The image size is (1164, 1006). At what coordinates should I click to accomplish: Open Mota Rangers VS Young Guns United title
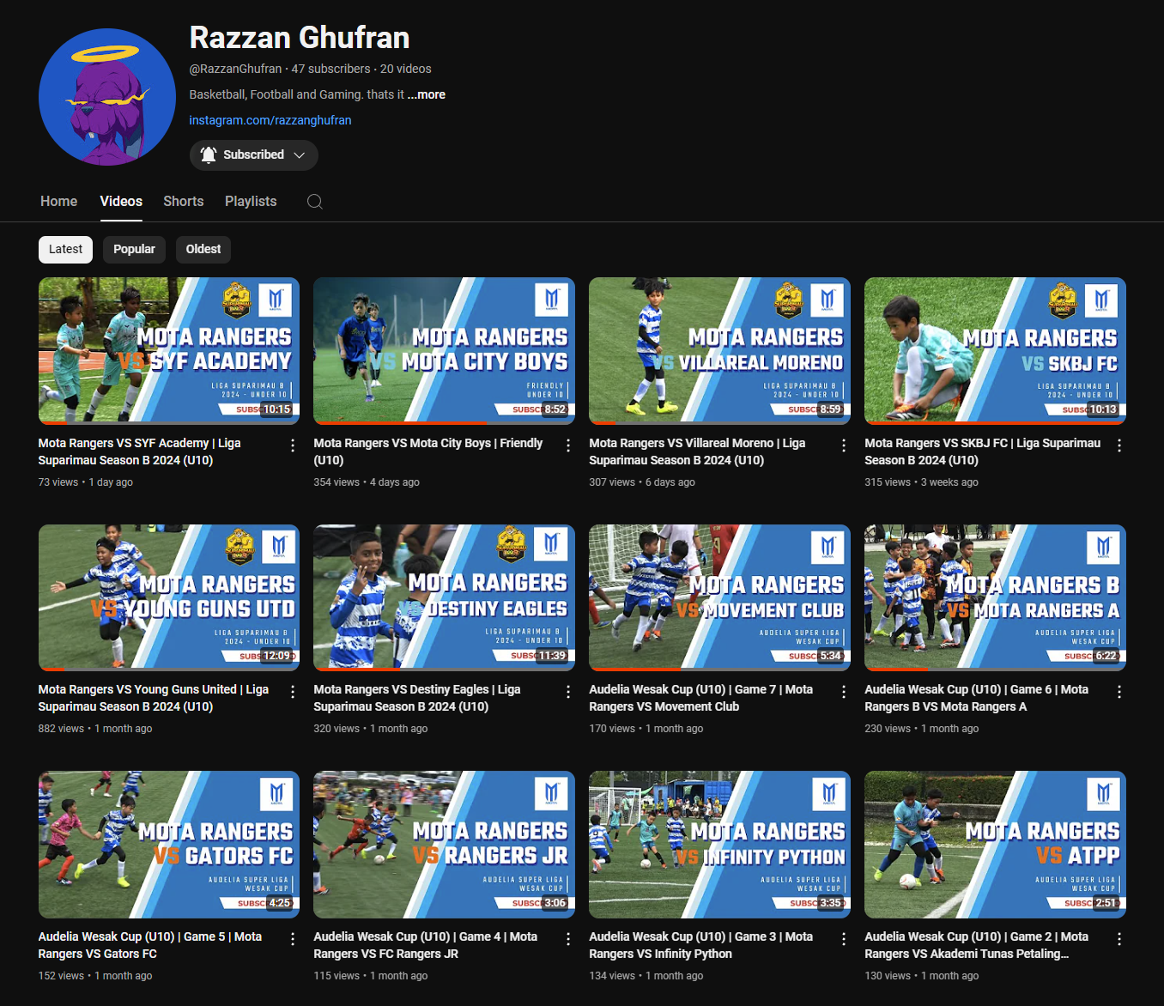154,698
